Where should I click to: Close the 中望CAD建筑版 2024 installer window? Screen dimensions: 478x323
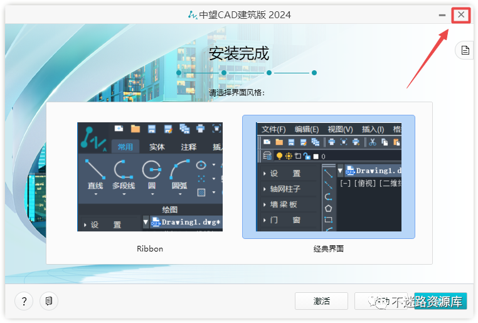(x=461, y=14)
